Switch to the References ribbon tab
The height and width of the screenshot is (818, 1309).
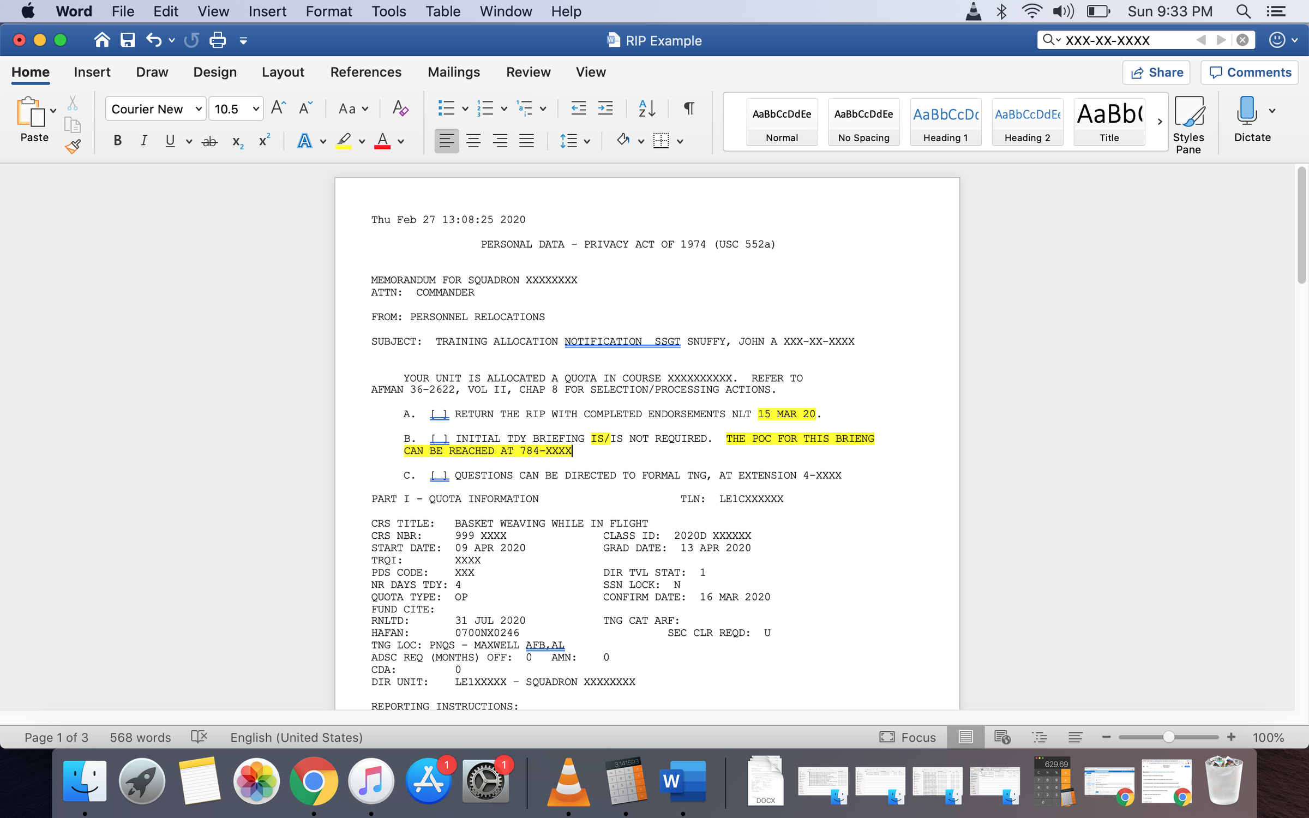coord(365,72)
